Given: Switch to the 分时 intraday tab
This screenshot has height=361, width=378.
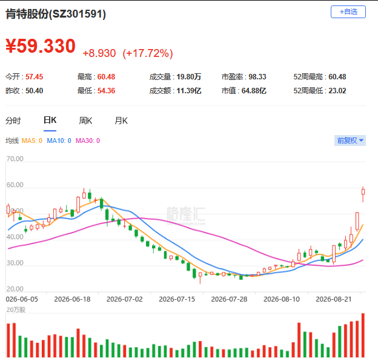Looking at the screenshot, I should click(x=13, y=121).
